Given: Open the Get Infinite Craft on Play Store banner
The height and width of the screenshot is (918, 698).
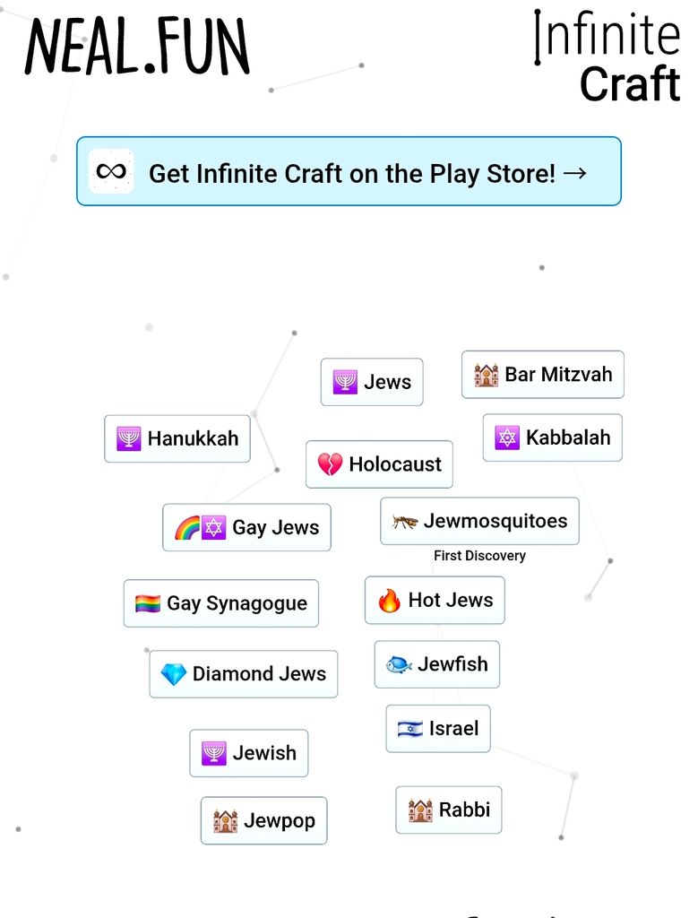Looking at the screenshot, I should [349, 171].
